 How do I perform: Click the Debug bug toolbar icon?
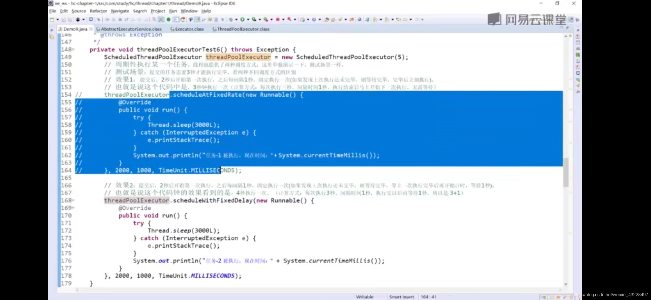click(231, 19)
